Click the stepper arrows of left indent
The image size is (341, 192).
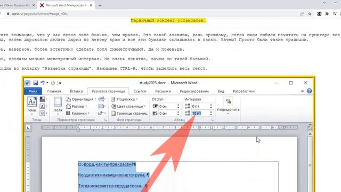[178, 107]
